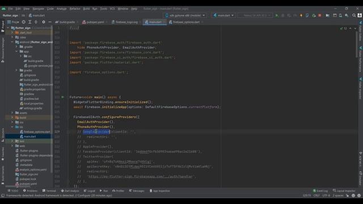Open the File menu
This screenshot has height=204, width=363.
tap(10, 9)
